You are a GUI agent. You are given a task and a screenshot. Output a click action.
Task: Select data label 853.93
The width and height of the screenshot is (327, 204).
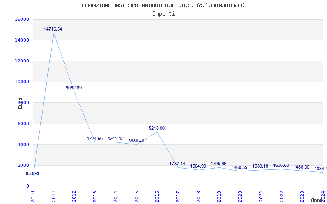(x=33, y=174)
